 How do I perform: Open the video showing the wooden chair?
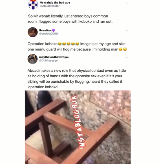(78, 127)
